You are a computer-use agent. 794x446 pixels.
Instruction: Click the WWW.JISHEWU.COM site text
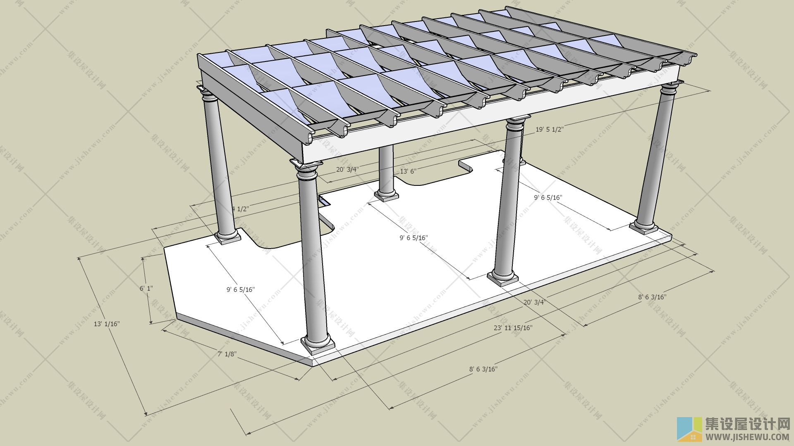pyautogui.click(x=747, y=437)
